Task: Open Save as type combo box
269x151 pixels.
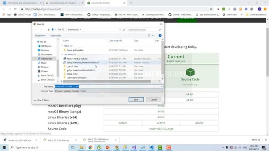Action: pos(108,91)
